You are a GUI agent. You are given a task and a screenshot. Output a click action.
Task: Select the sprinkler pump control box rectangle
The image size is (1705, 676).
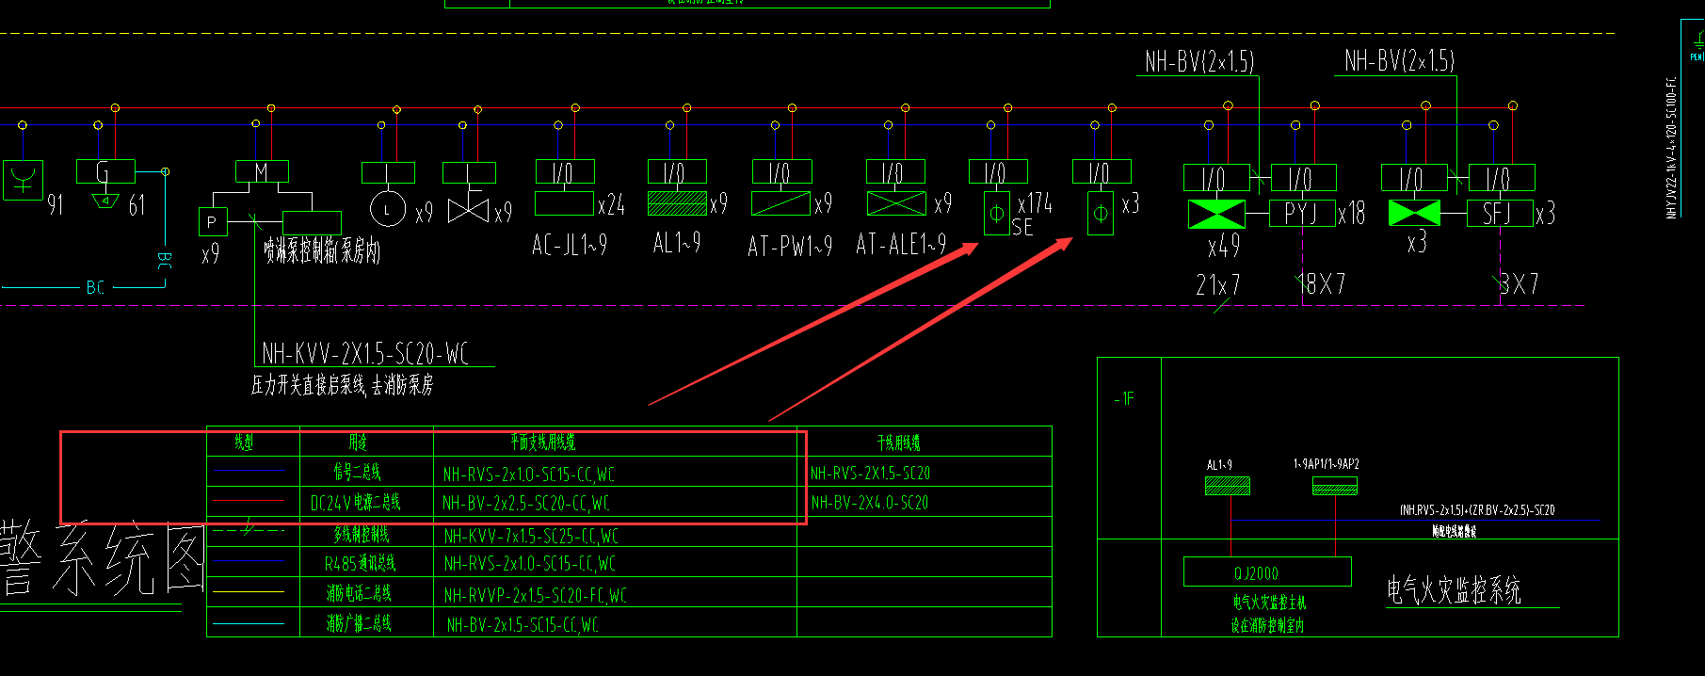[x=312, y=223]
